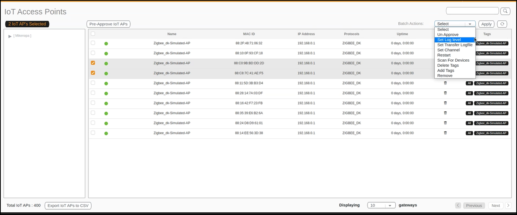Click the Protocols column header
This screenshot has height=215, width=517.
352,34
